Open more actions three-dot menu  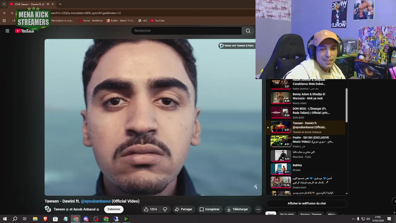tap(258, 209)
